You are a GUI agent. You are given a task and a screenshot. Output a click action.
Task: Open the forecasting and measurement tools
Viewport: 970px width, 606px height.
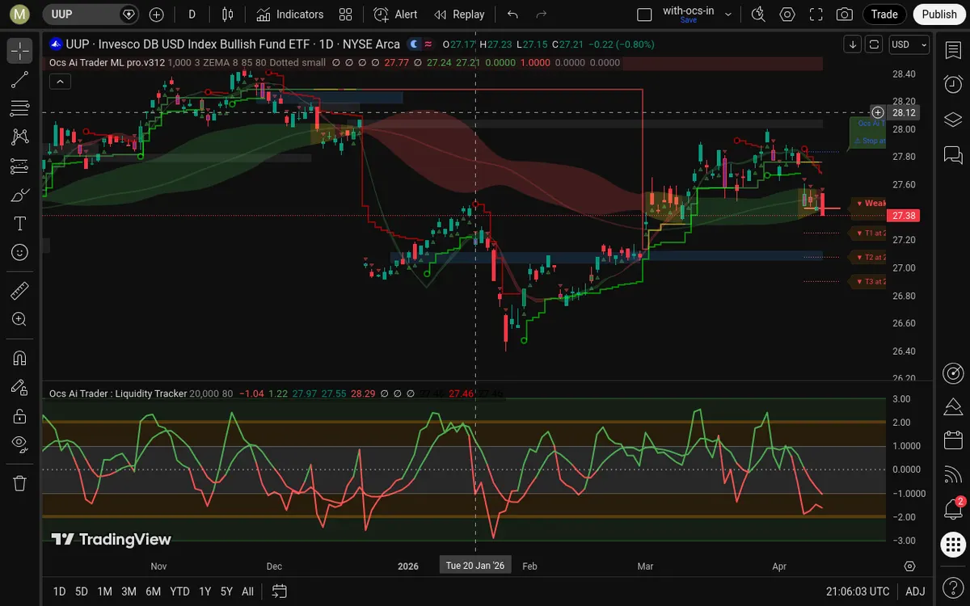[20, 166]
